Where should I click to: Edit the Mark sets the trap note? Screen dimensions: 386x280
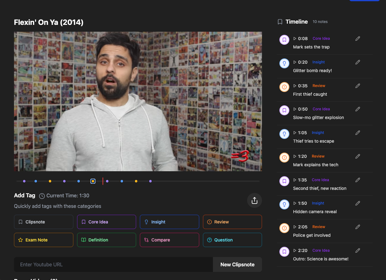coord(358,39)
